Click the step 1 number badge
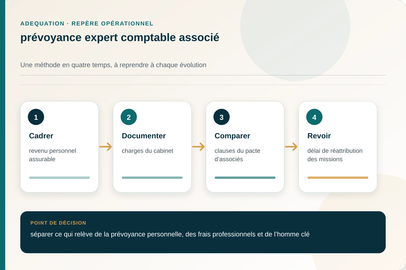 (x=36, y=117)
